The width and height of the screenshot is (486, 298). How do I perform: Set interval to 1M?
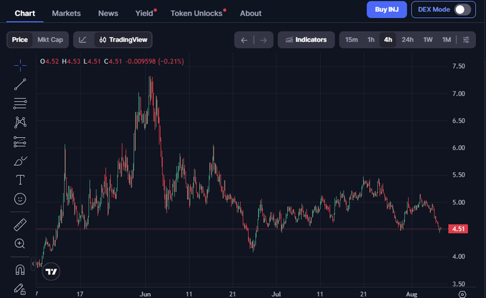click(x=446, y=39)
